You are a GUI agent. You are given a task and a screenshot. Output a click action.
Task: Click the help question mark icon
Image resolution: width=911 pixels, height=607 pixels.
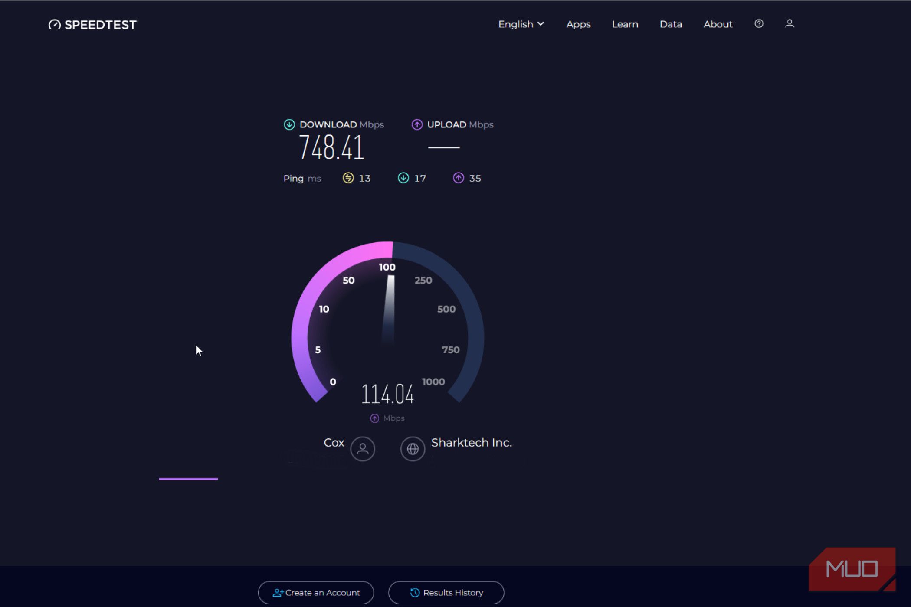pyautogui.click(x=759, y=24)
